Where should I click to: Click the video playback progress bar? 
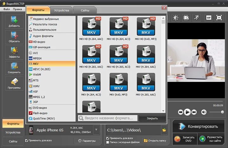(x=195, y=101)
